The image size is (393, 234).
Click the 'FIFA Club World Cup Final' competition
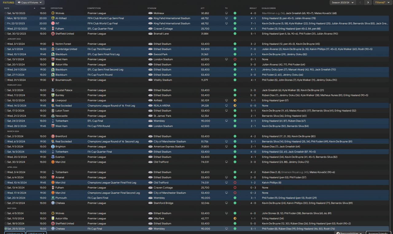[103, 24]
